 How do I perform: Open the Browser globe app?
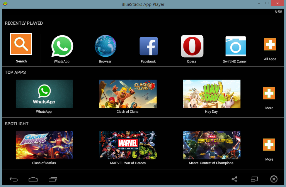pos(105,46)
